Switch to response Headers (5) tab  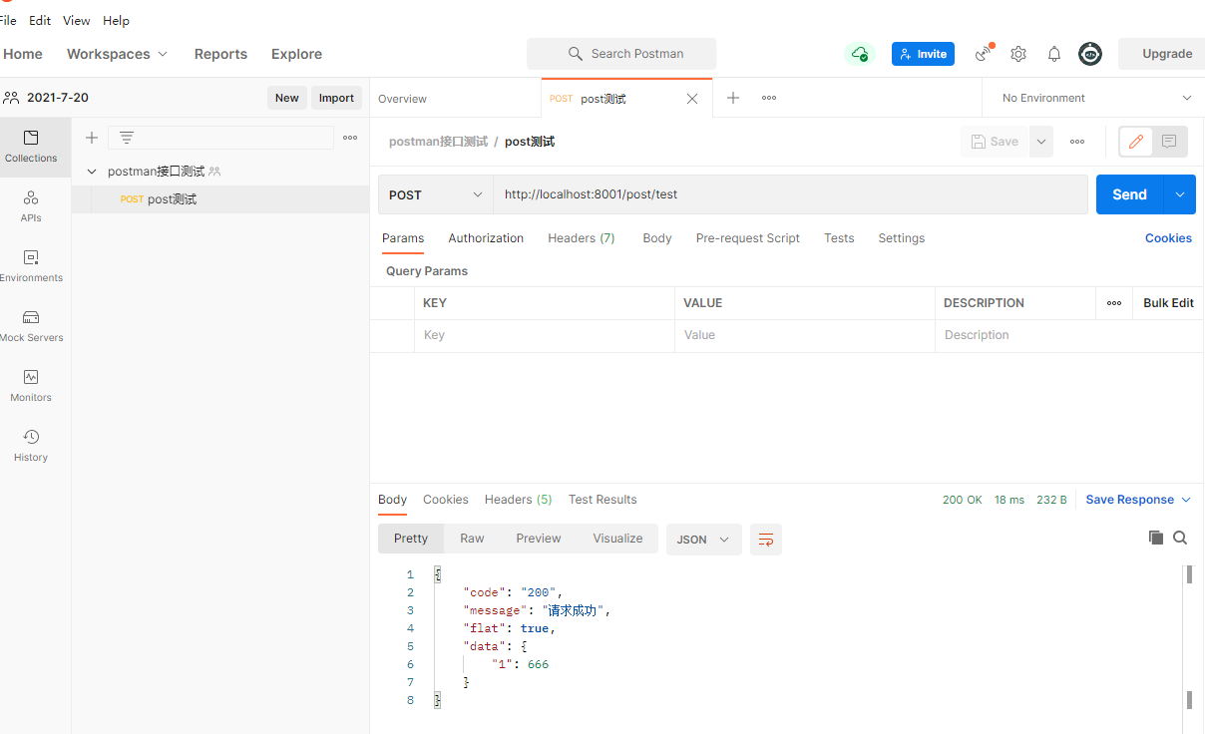518,500
